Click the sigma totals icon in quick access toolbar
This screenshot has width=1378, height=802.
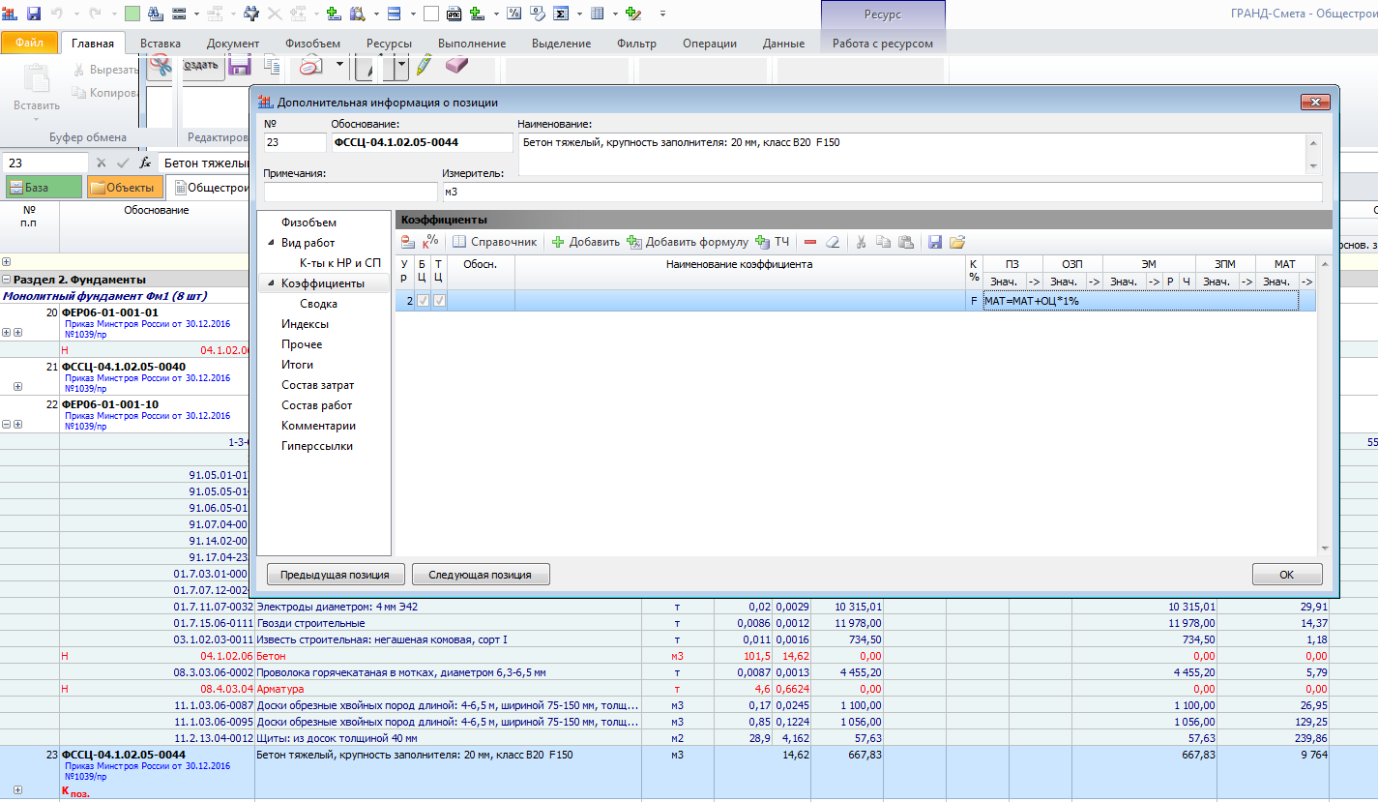pos(562,14)
